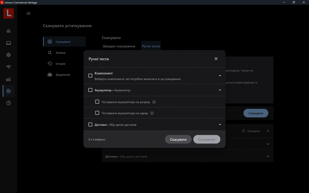Tick Тестування акумулятора на розряд checkbox
309x193 pixels.
[97, 102]
